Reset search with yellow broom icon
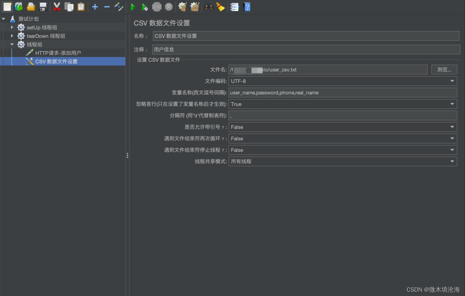The image size is (465, 296). tap(220, 7)
